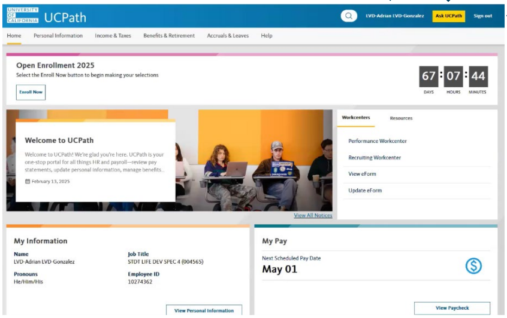507x318 pixels.
Task: Click the Welcome to UCPath notice heading
Action: click(59, 140)
